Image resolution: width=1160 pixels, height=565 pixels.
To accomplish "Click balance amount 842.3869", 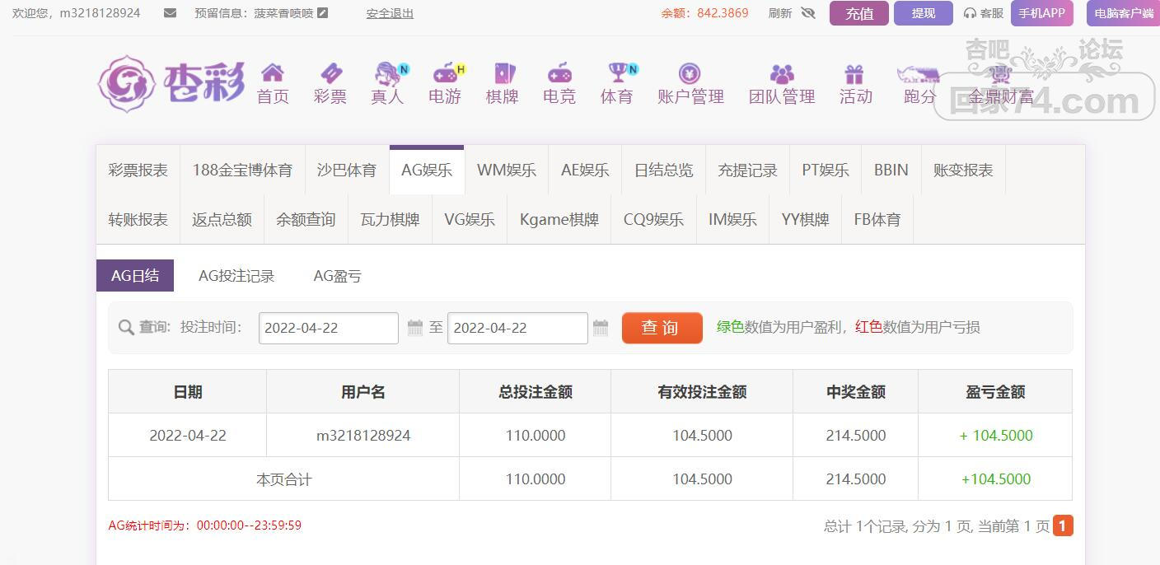I will 723,13.
